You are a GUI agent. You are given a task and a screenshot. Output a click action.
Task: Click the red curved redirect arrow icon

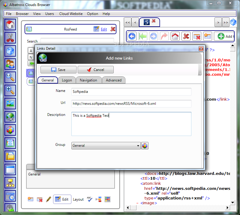coord(164,36)
